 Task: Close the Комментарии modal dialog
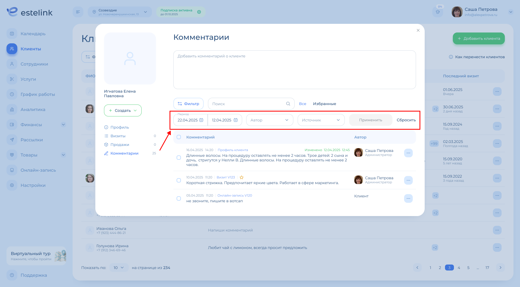pos(418,30)
